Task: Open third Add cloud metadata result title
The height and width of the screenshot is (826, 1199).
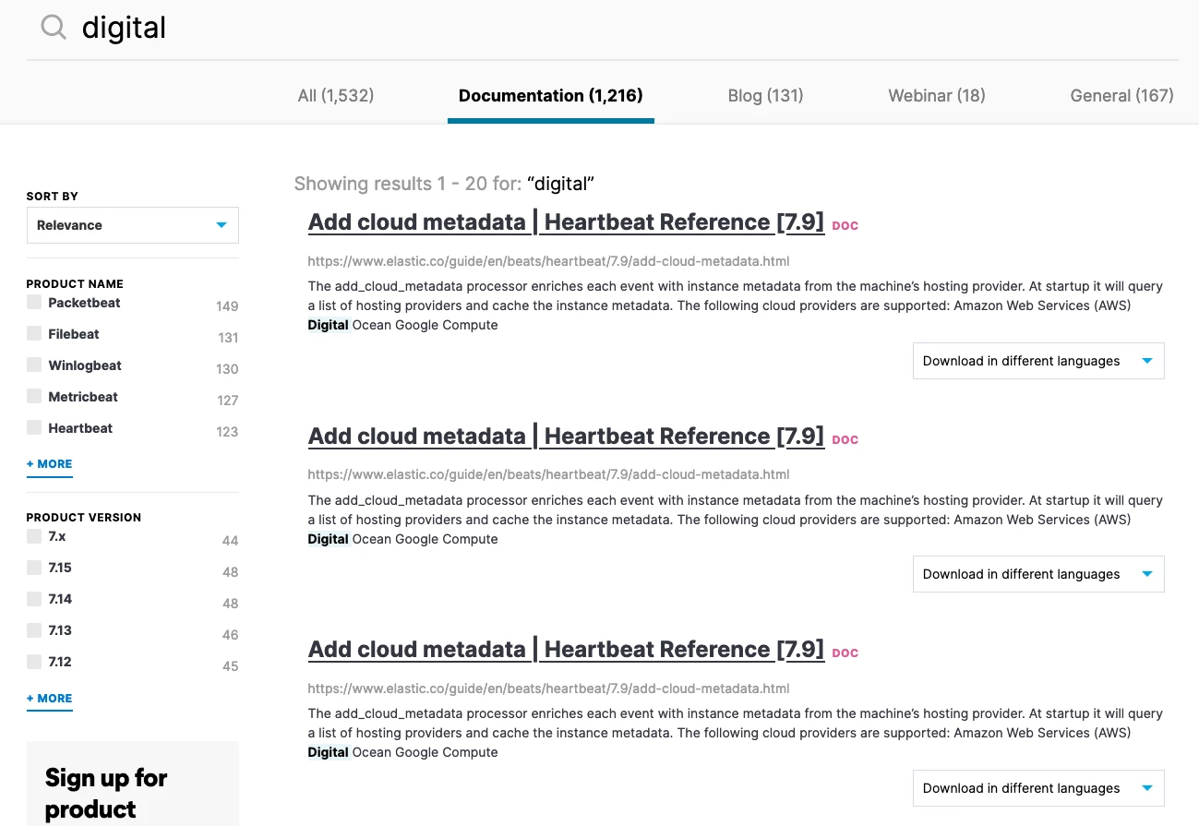Action: click(x=566, y=650)
